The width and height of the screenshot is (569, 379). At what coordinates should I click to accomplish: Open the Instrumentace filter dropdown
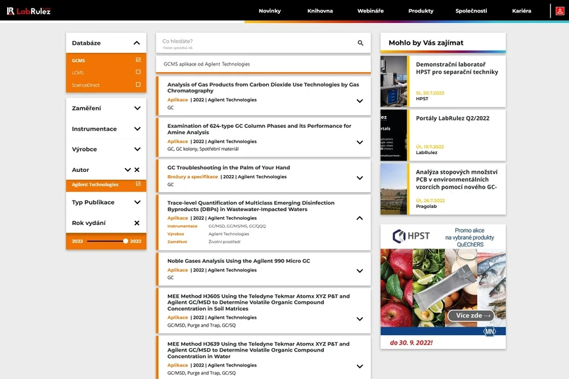[137, 129]
